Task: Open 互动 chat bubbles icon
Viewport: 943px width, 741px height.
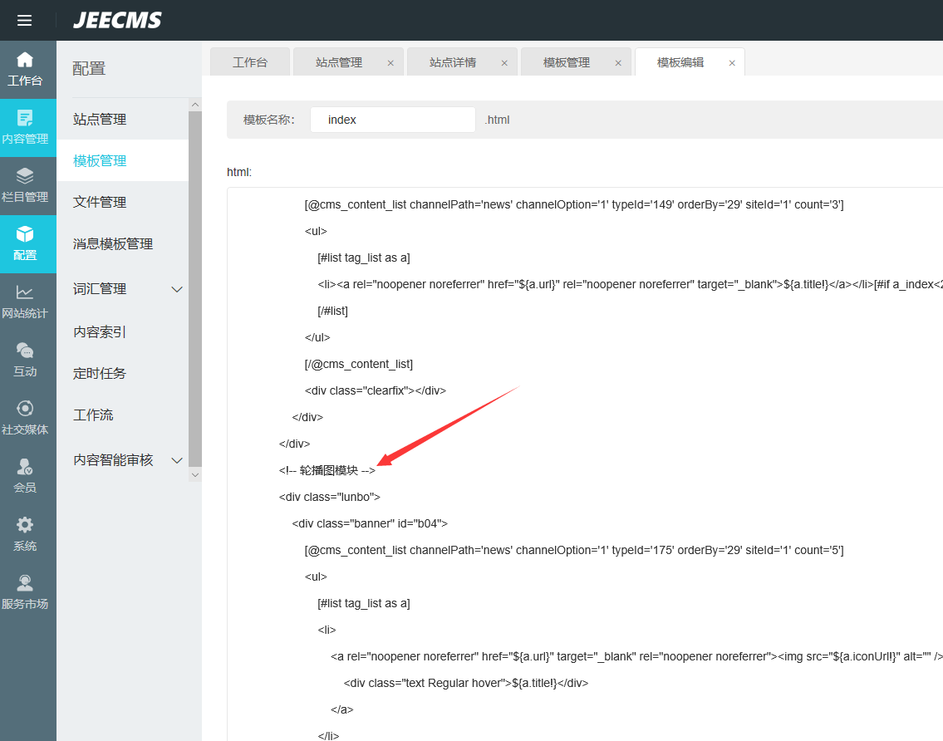Action: click(25, 351)
